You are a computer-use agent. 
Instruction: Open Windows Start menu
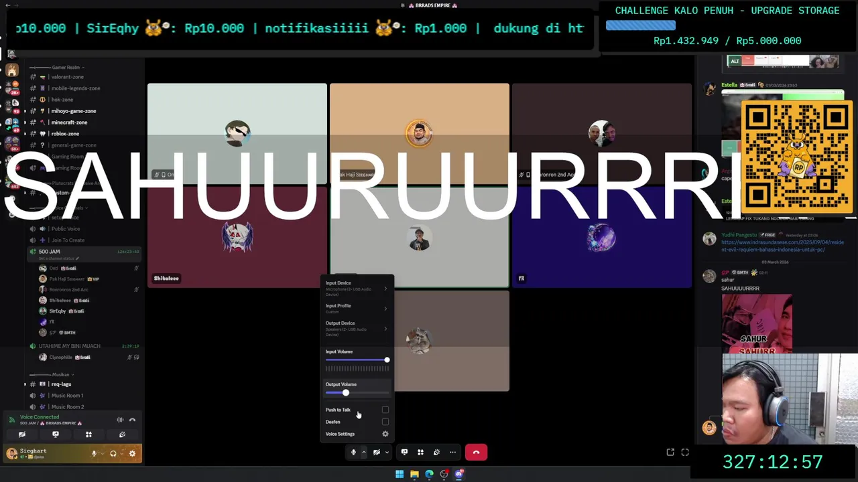(400, 475)
